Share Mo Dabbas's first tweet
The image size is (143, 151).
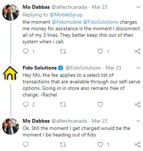(138, 51)
